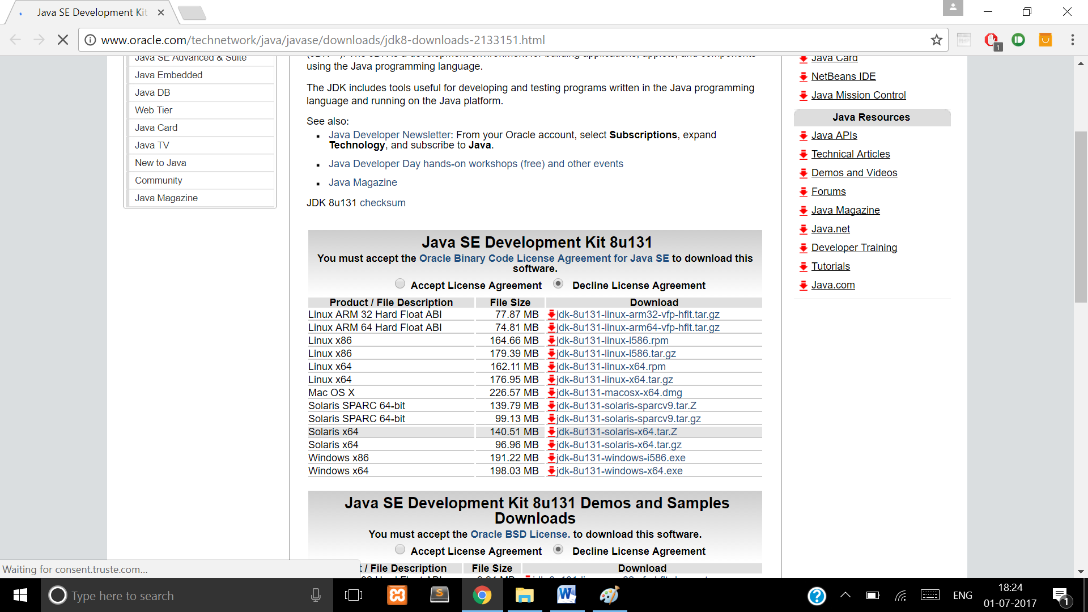Click the green circular extension icon

pyautogui.click(x=1018, y=40)
